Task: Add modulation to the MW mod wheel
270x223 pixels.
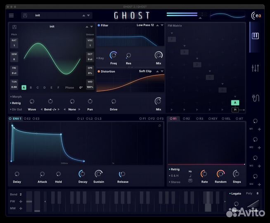Action: click(21, 209)
